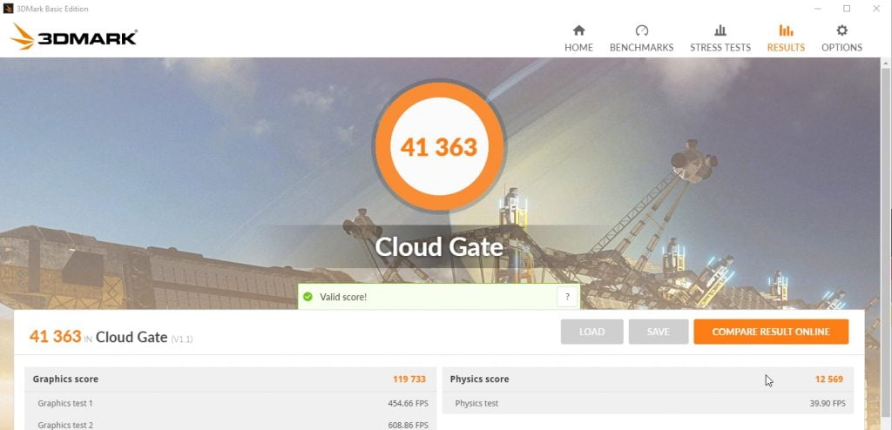Screen dimensions: 892x430
Task: Maximize the 3DMark window
Action: coord(847,9)
